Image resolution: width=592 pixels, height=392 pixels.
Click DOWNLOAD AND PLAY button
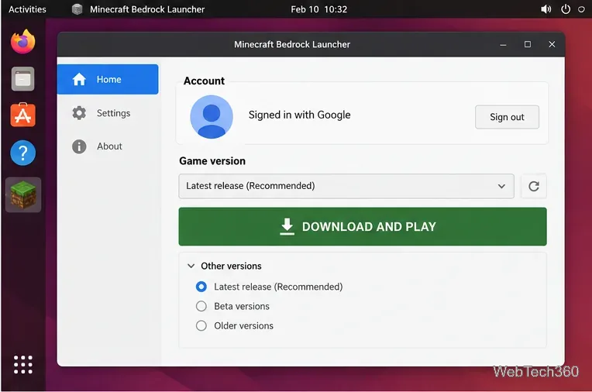(363, 226)
